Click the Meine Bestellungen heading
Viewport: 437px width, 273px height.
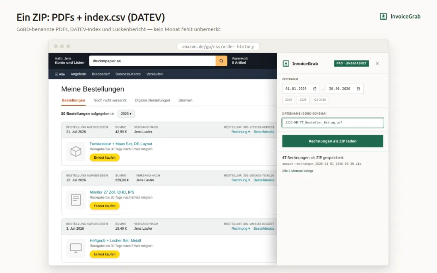pyautogui.click(x=93, y=89)
